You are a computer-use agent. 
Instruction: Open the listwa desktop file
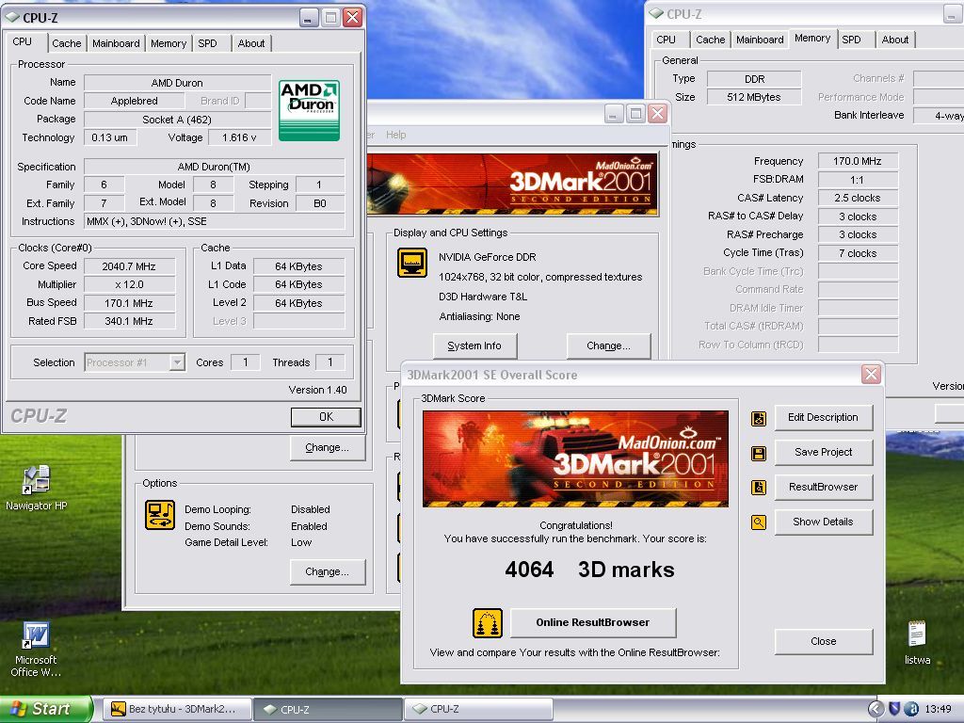click(917, 642)
